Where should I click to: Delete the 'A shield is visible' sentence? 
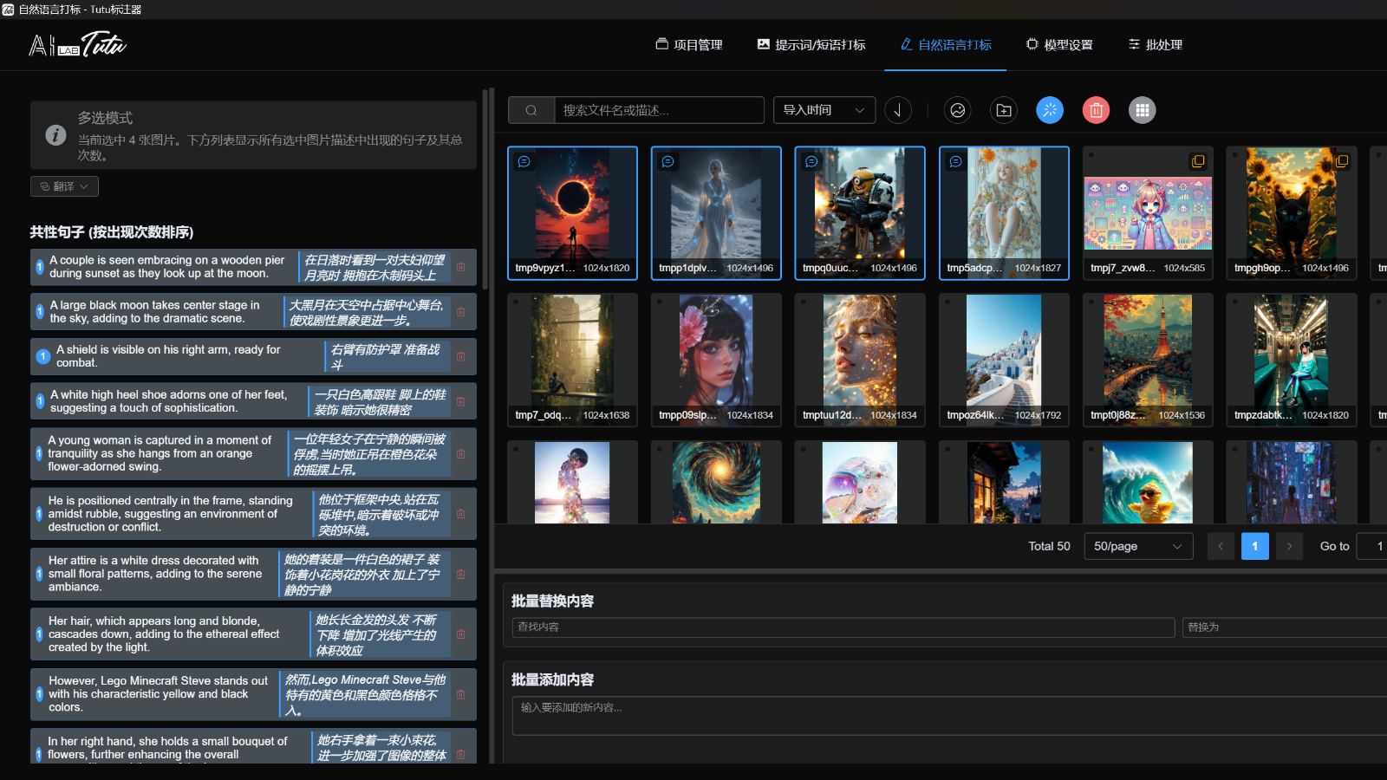pos(461,356)
